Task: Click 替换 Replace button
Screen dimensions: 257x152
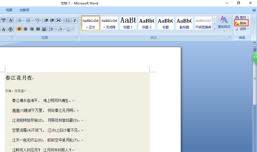Action: [241, 23]
